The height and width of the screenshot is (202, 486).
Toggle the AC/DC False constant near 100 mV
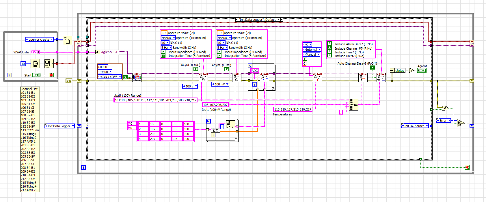pyautogui.click(x=227, y=69)
